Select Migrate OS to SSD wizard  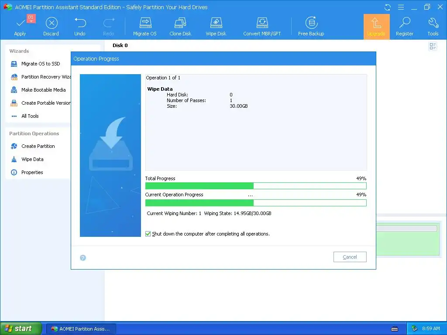(35, 64)
